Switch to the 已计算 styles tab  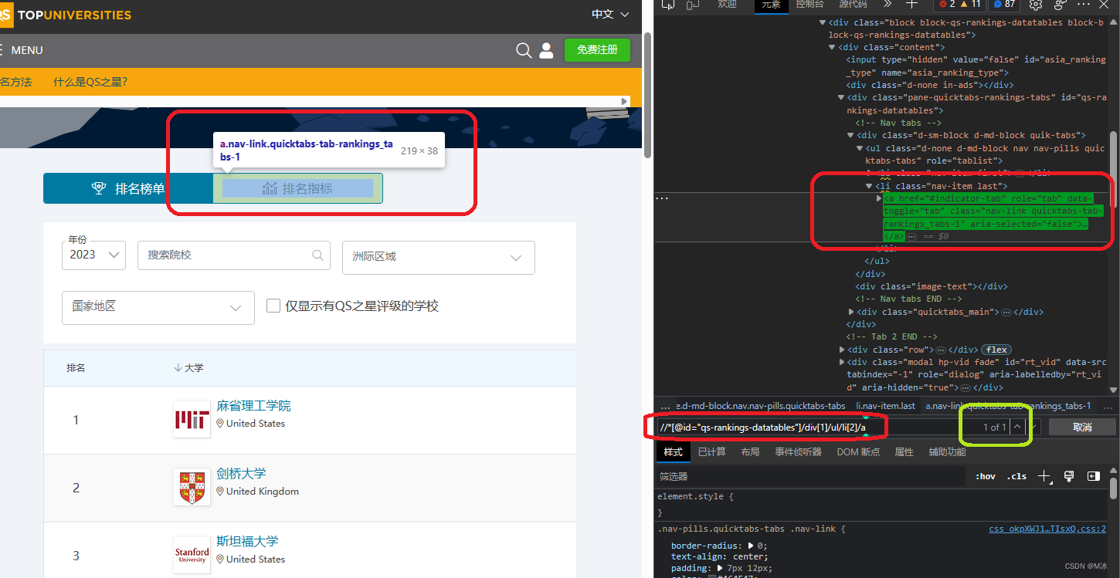711,451
